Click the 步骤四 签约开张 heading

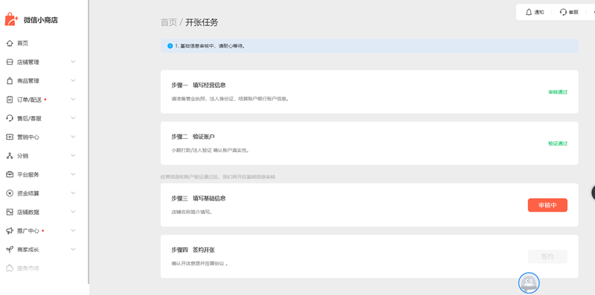[193, 250]
